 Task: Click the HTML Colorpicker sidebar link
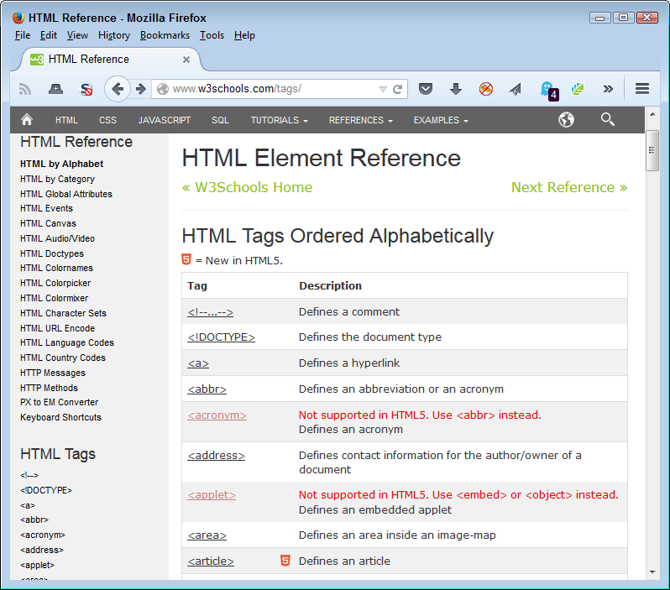click(x=55, y=283)
